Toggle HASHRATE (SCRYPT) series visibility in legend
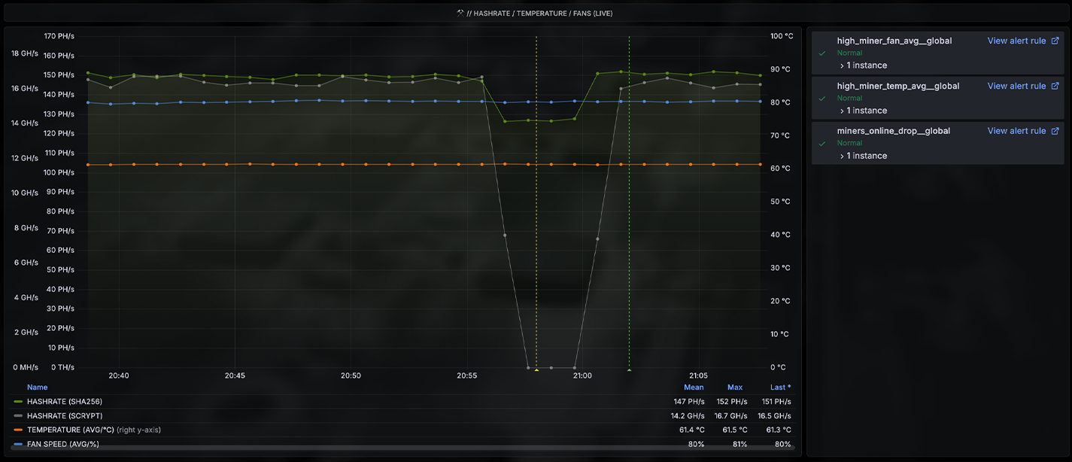This screenshot has height=462, width=1072. tap(64, 415)
